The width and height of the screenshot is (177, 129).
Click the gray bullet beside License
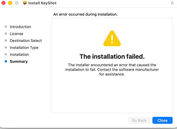tap(6, 34)
